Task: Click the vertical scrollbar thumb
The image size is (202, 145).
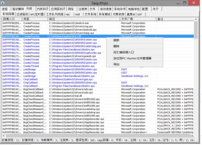Action: pyautogui.click(x=196, y=30)
